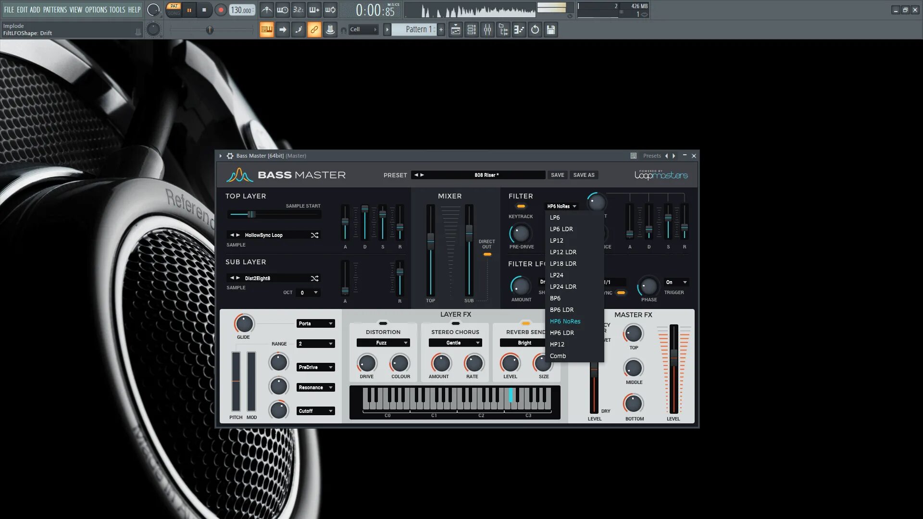Screen dimensions: 923x519
Task: Open the OCT dropdown in Sub Layer
Action: [308, 293]
